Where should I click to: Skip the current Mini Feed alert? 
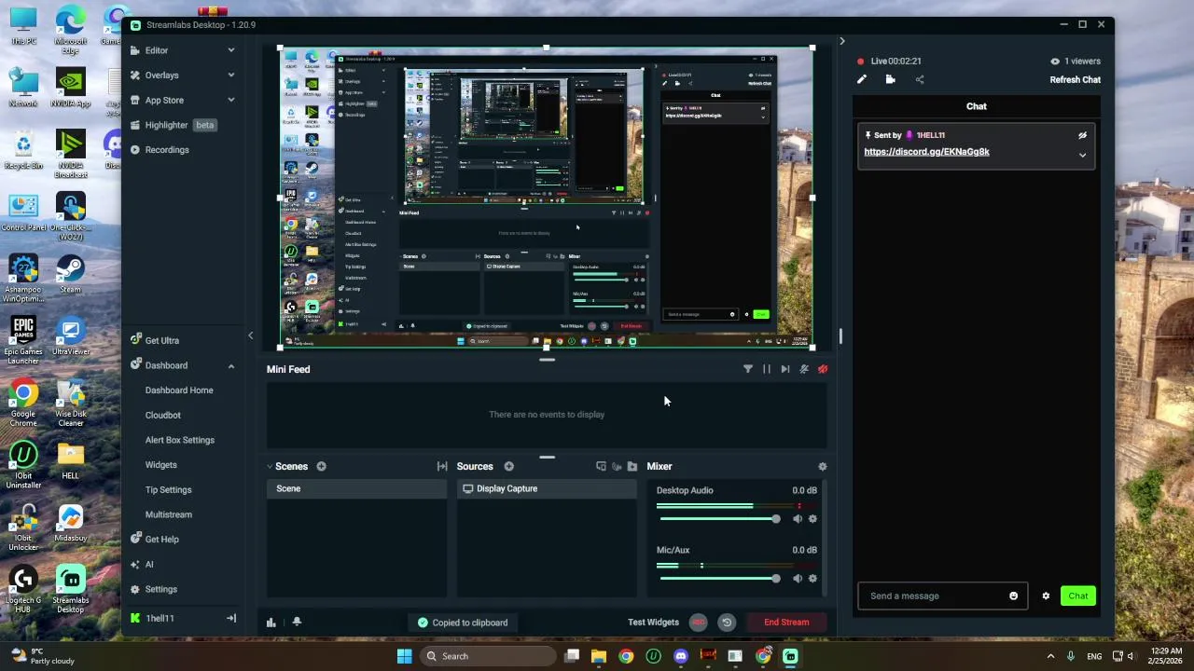click(x=785, y=369)
